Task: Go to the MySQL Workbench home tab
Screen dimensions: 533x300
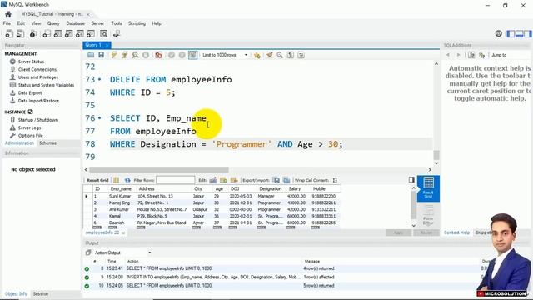Action: point(8,14)
